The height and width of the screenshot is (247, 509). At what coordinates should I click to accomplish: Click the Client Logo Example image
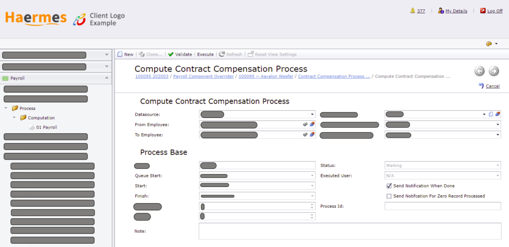coord(99,19)
